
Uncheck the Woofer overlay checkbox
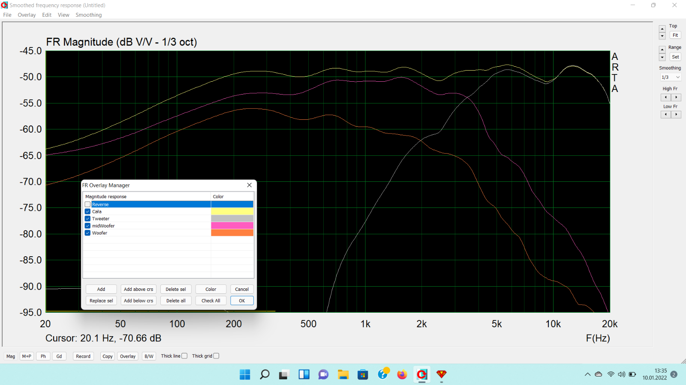click(x=87, y=233)
